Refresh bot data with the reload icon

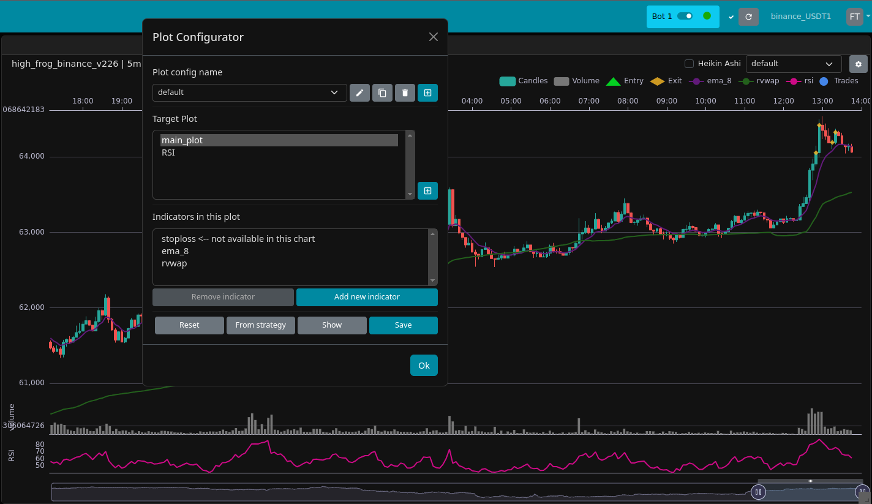[x=748, y=17]
